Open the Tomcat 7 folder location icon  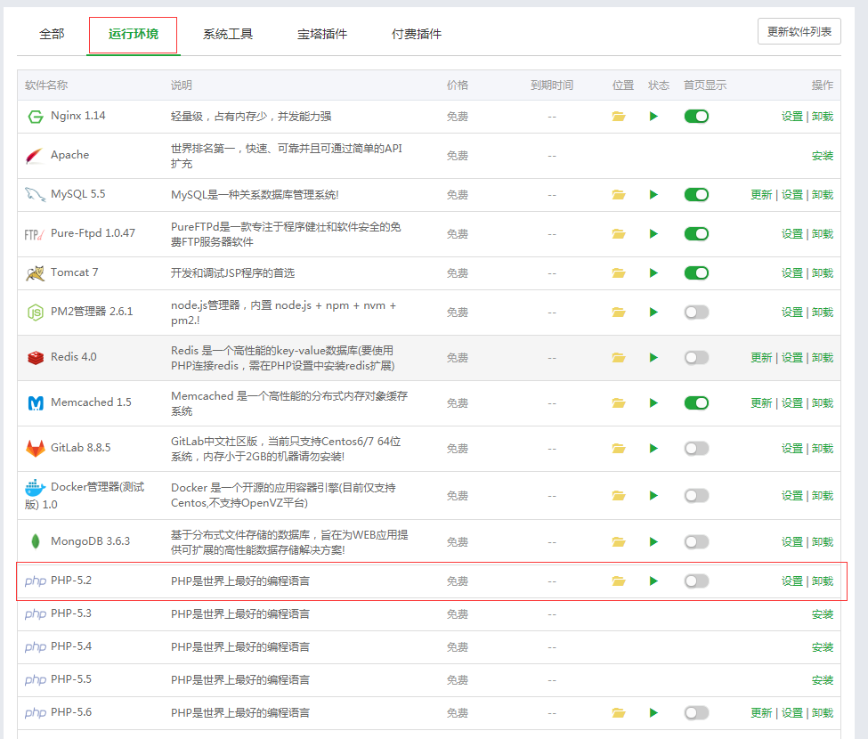click(619, 273)
